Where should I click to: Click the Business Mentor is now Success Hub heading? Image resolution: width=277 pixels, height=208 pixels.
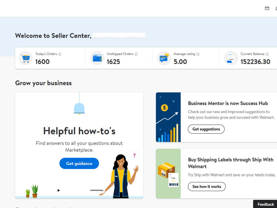click(x=228, y=103)
